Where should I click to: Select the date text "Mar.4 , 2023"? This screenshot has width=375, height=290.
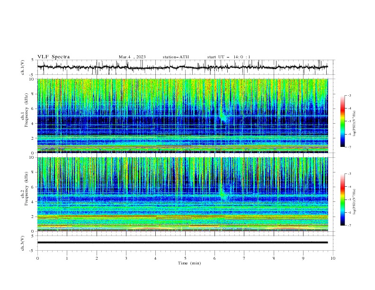(132, 57)
